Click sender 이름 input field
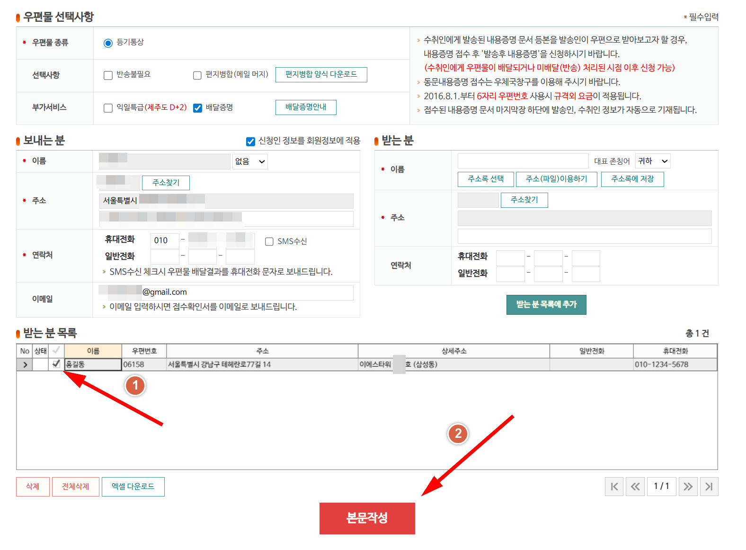This screenshot has height=550, width=746. (x=164, y=161)
